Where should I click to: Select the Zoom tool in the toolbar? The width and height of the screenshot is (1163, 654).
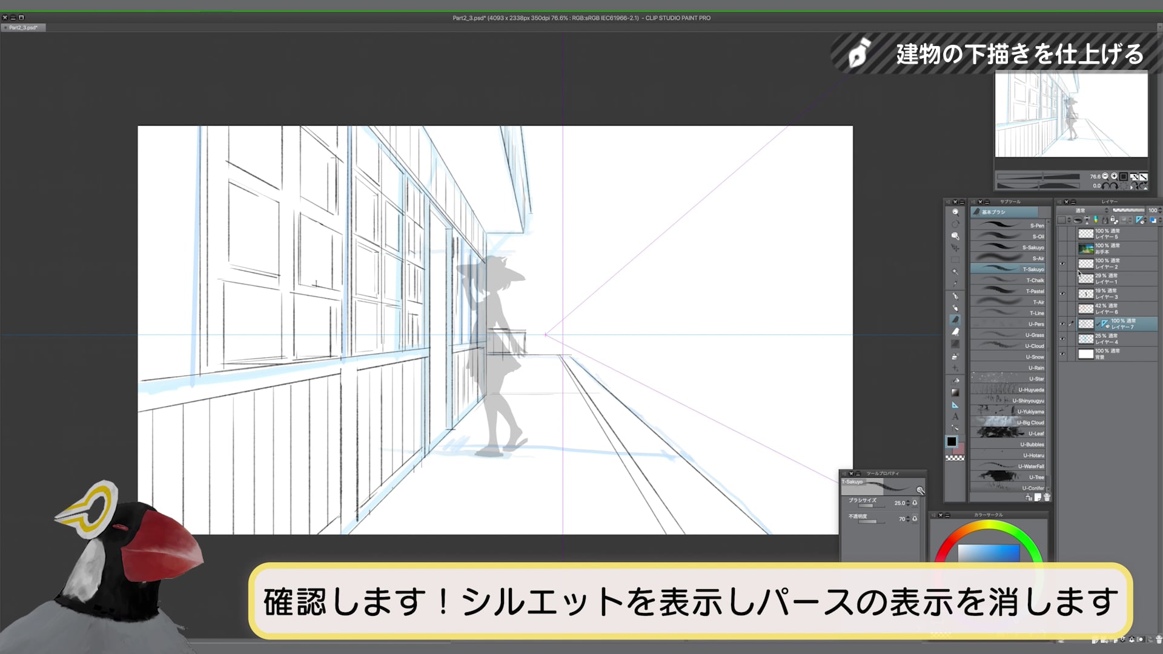[956, 213]
